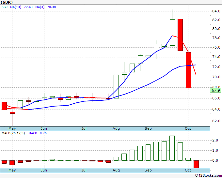Screen dimensions: 222x178
Task: Click the large green early-August candlestick
Action: click(116, 86)
